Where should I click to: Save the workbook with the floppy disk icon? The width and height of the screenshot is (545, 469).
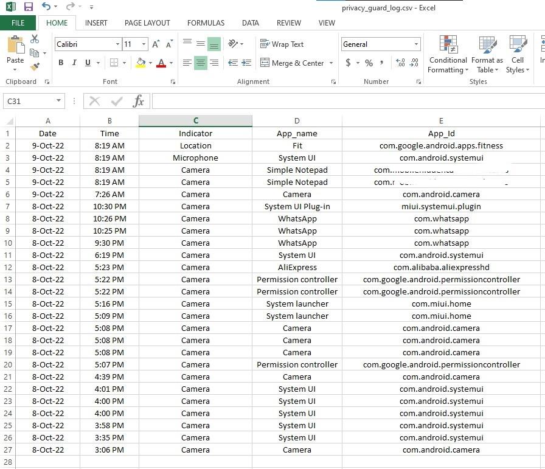coord(28,7)
